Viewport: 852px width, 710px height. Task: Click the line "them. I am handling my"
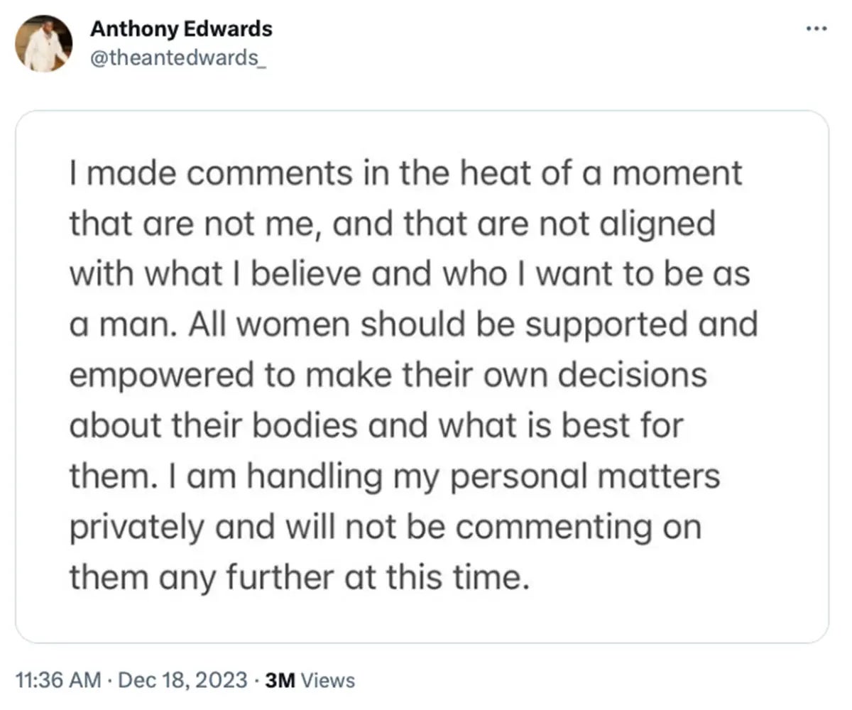(x=395, y=476)
